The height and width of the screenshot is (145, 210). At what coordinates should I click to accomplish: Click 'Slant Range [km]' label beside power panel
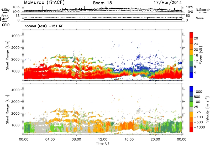pyautogui.click(x=7, y=55)
